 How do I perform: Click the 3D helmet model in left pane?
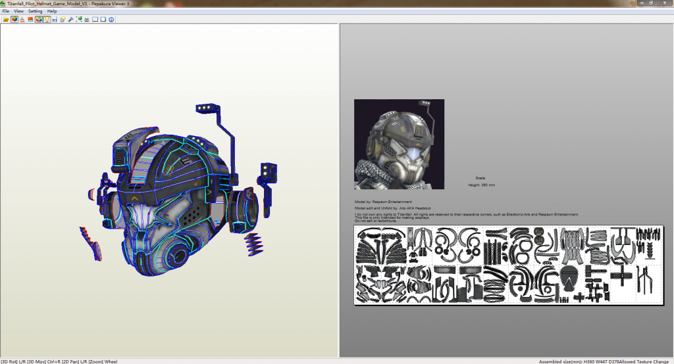(178, 191)
